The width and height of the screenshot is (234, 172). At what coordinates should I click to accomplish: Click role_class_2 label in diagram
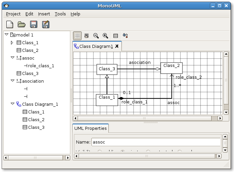188,77
